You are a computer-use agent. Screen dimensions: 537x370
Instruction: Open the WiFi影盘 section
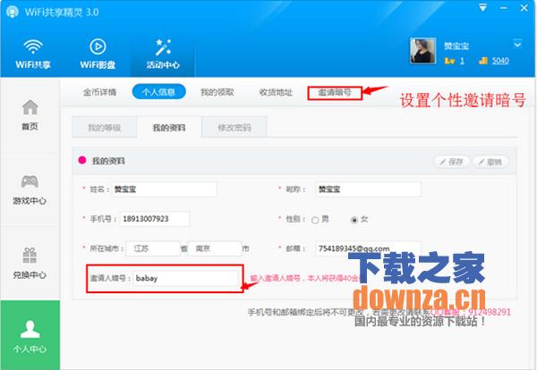[x=98, y=54]
